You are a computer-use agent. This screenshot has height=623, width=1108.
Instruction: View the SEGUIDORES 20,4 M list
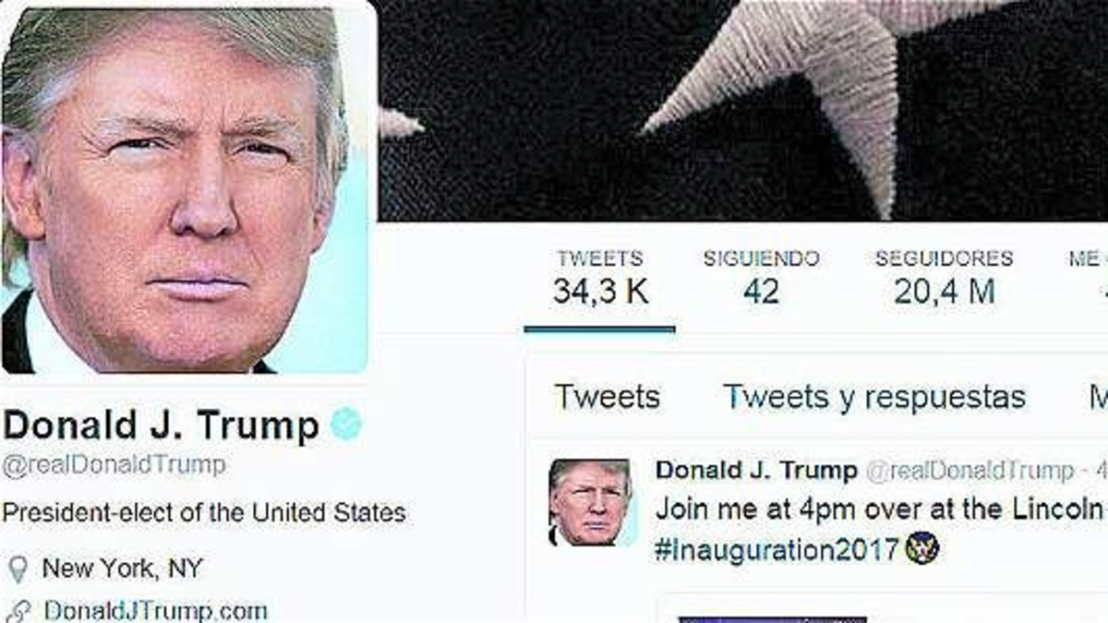[x=944, y=277]
